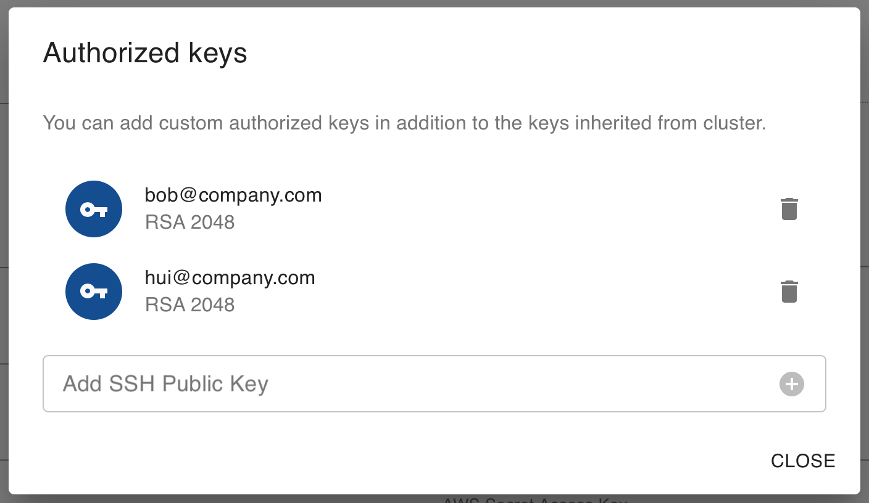The height and width of the screenshot is (503, 869).
Task: Click the key icon beside hui@company.com
Action: pyautogui.click(x=94, y=292)
